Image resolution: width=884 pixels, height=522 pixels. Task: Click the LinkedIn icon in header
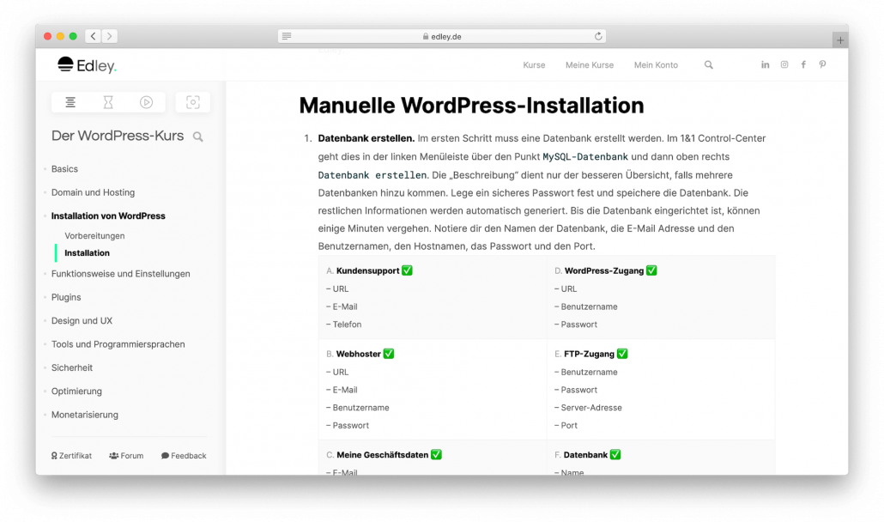[x=765, y=64]
